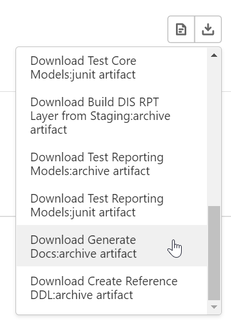Click the dropdown list scrollbar thumb
The width and height of the screenshot is (231, 322).
click(214, 253)
